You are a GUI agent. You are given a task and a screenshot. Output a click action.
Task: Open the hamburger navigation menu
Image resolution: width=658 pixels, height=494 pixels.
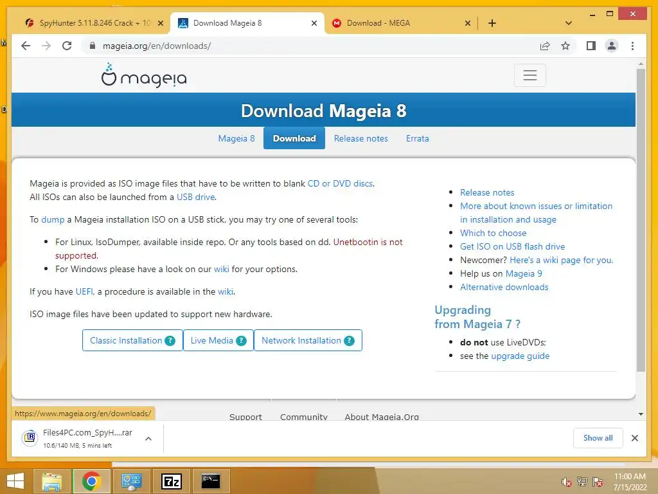click(530, 75)
